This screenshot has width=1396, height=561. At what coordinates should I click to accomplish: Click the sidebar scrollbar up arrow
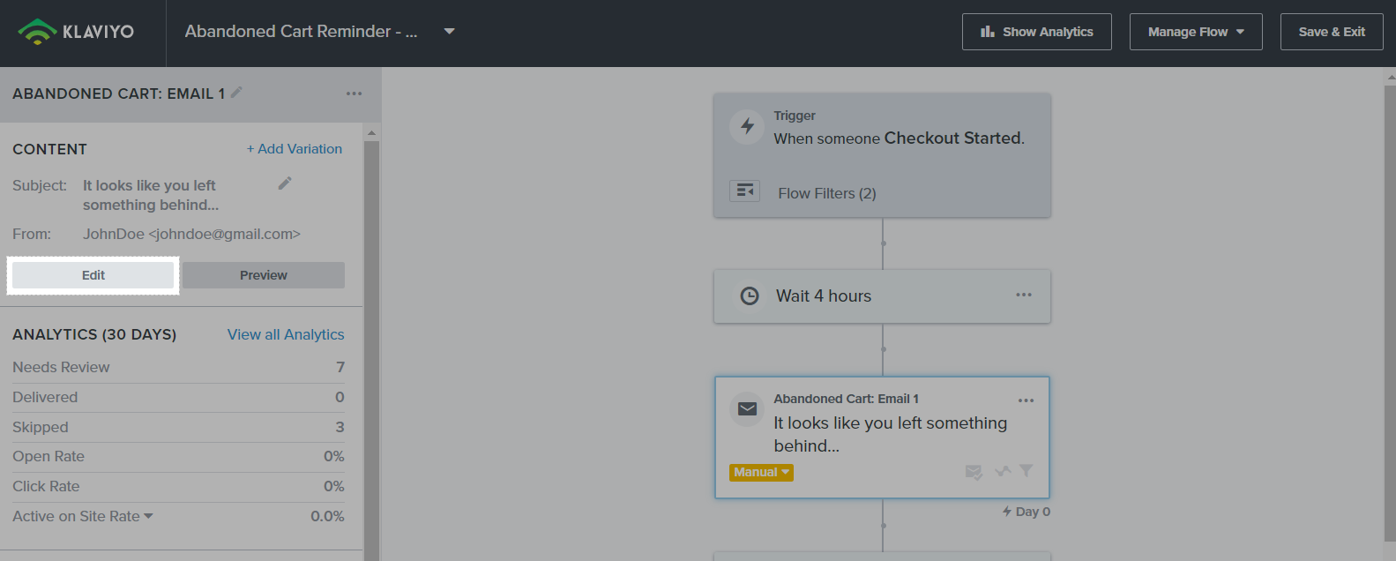coord(371,133)
